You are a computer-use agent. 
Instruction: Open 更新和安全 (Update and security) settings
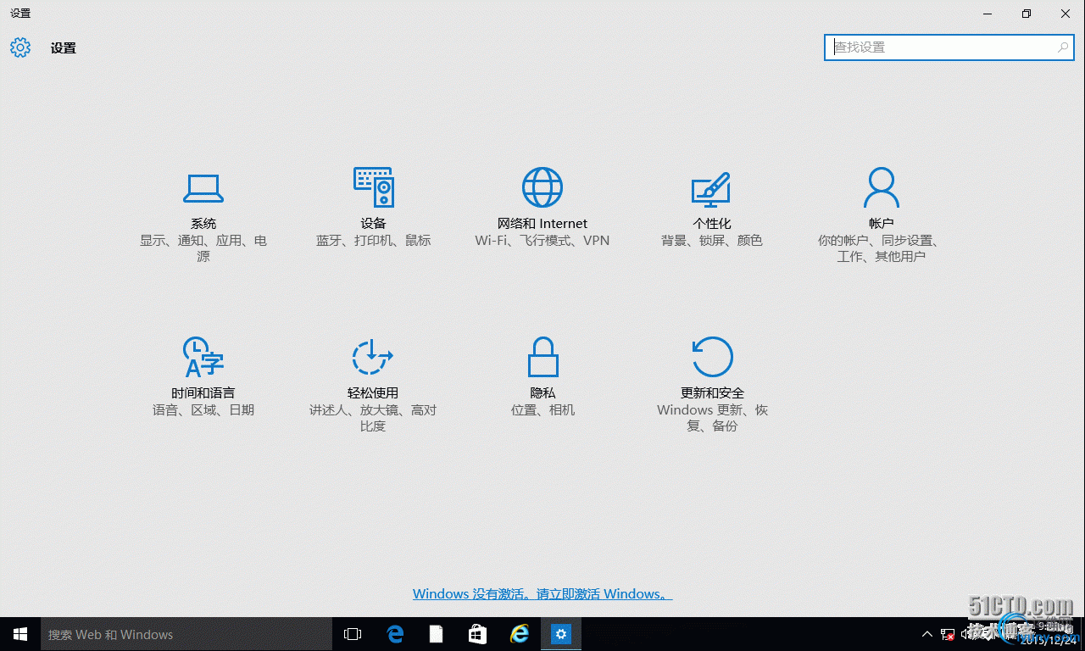click(712, 385)
